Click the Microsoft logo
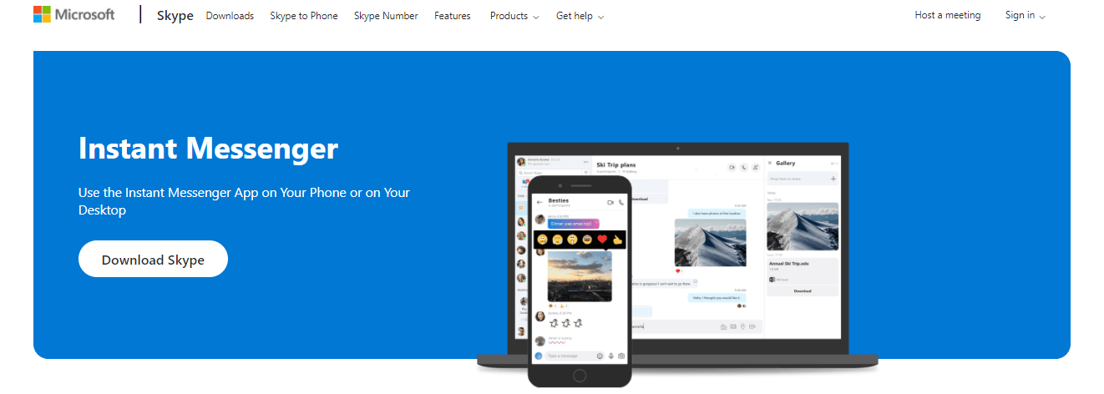1104x394 pixels. point(73,14)
